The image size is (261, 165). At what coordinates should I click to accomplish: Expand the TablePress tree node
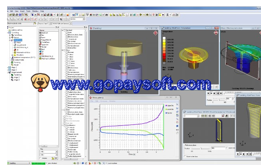point(10,35)
